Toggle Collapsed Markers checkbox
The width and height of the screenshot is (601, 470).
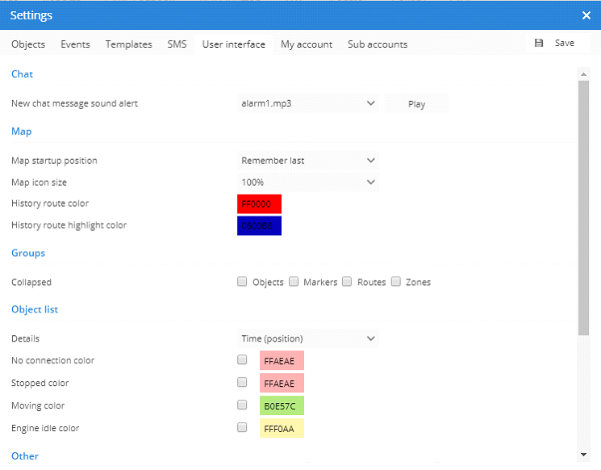(294, 282)
